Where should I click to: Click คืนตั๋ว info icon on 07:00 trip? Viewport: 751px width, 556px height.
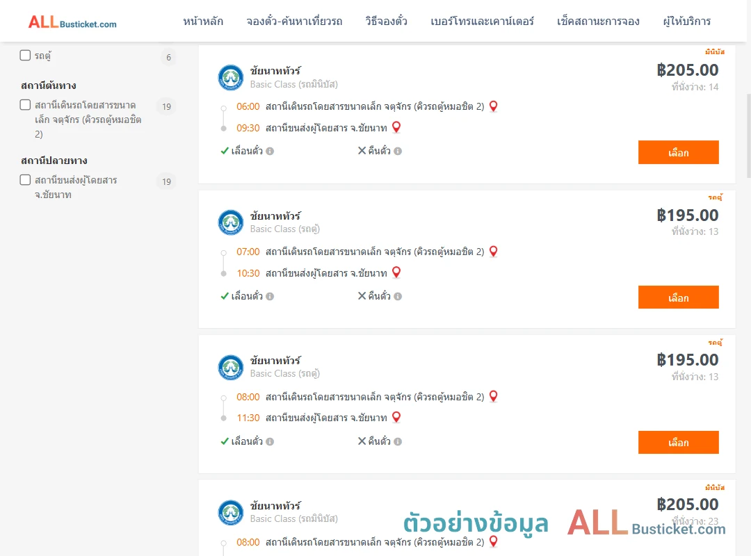(398, 297)
